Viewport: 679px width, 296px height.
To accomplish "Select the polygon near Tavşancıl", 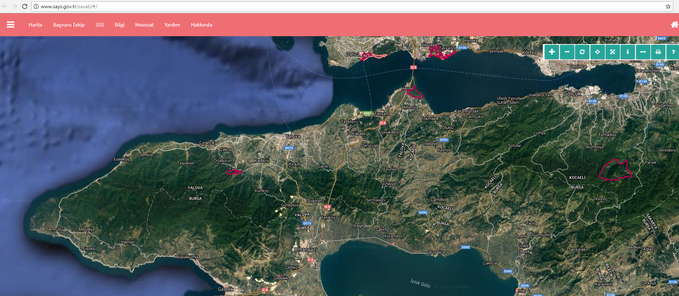I will pyautogui.click(x=441, y=53).
